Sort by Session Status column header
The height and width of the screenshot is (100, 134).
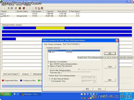pos(24,11)
